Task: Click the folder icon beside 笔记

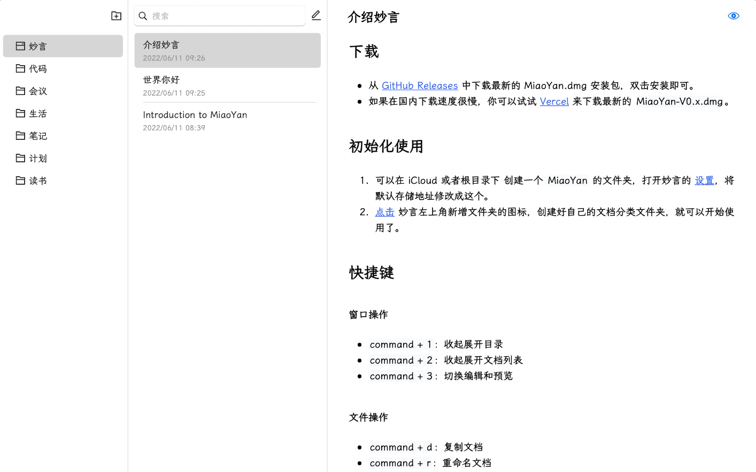Action: point(20,136)
